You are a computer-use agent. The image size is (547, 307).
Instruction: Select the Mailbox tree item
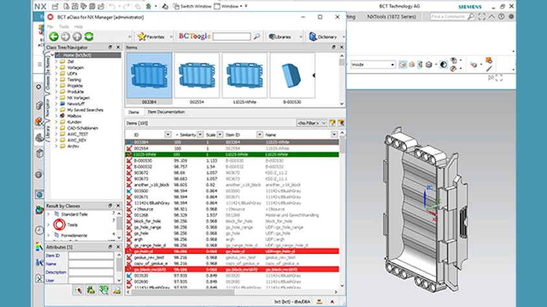coord(74,116)
